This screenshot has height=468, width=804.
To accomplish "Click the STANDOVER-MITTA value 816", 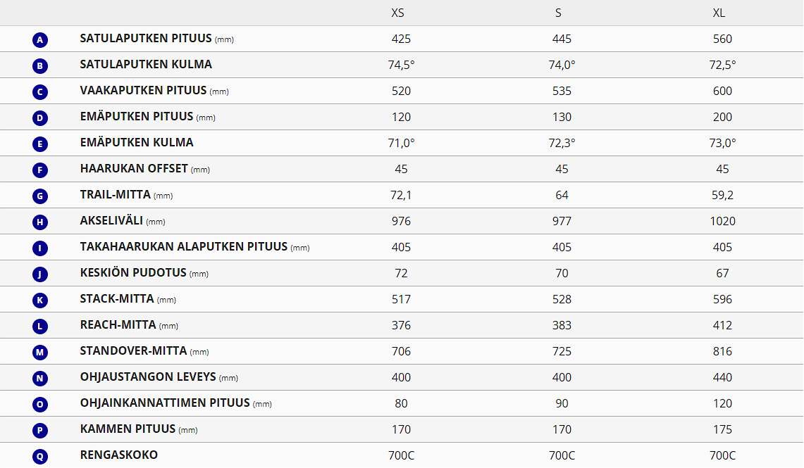I will coord(722,351).
